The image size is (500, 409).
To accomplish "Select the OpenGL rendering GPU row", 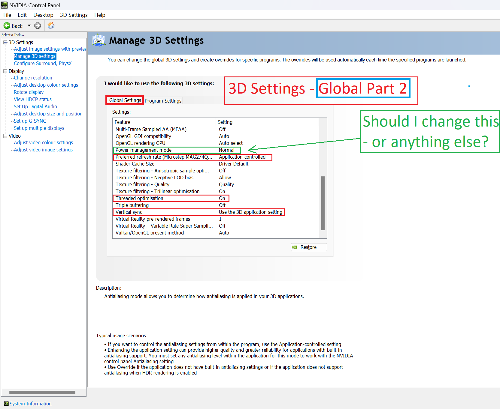I will 215,143.
